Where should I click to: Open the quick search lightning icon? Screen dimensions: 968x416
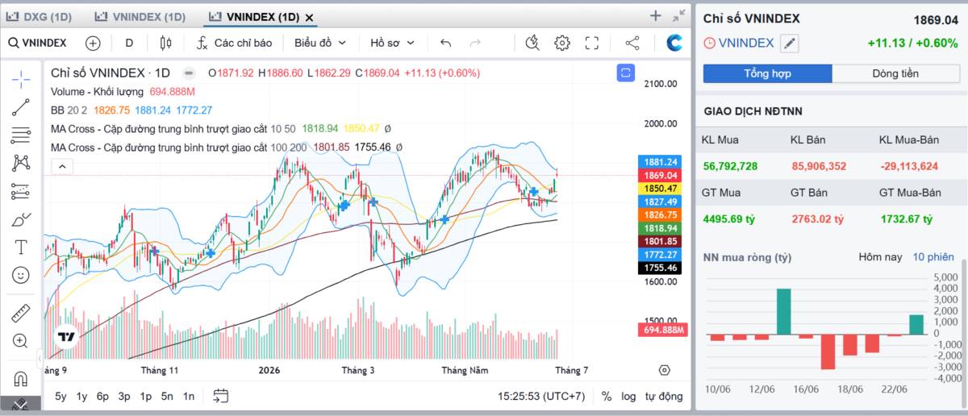pos(532,43)
